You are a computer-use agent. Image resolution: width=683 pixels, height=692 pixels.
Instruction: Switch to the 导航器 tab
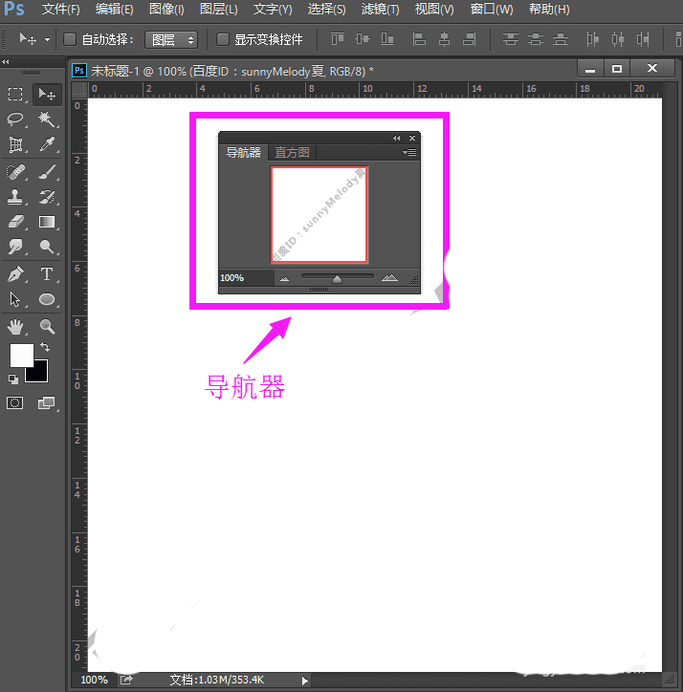click(243, 153)
